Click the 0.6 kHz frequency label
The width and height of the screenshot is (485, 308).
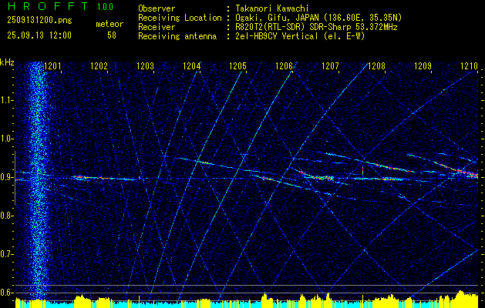(7, 293)
